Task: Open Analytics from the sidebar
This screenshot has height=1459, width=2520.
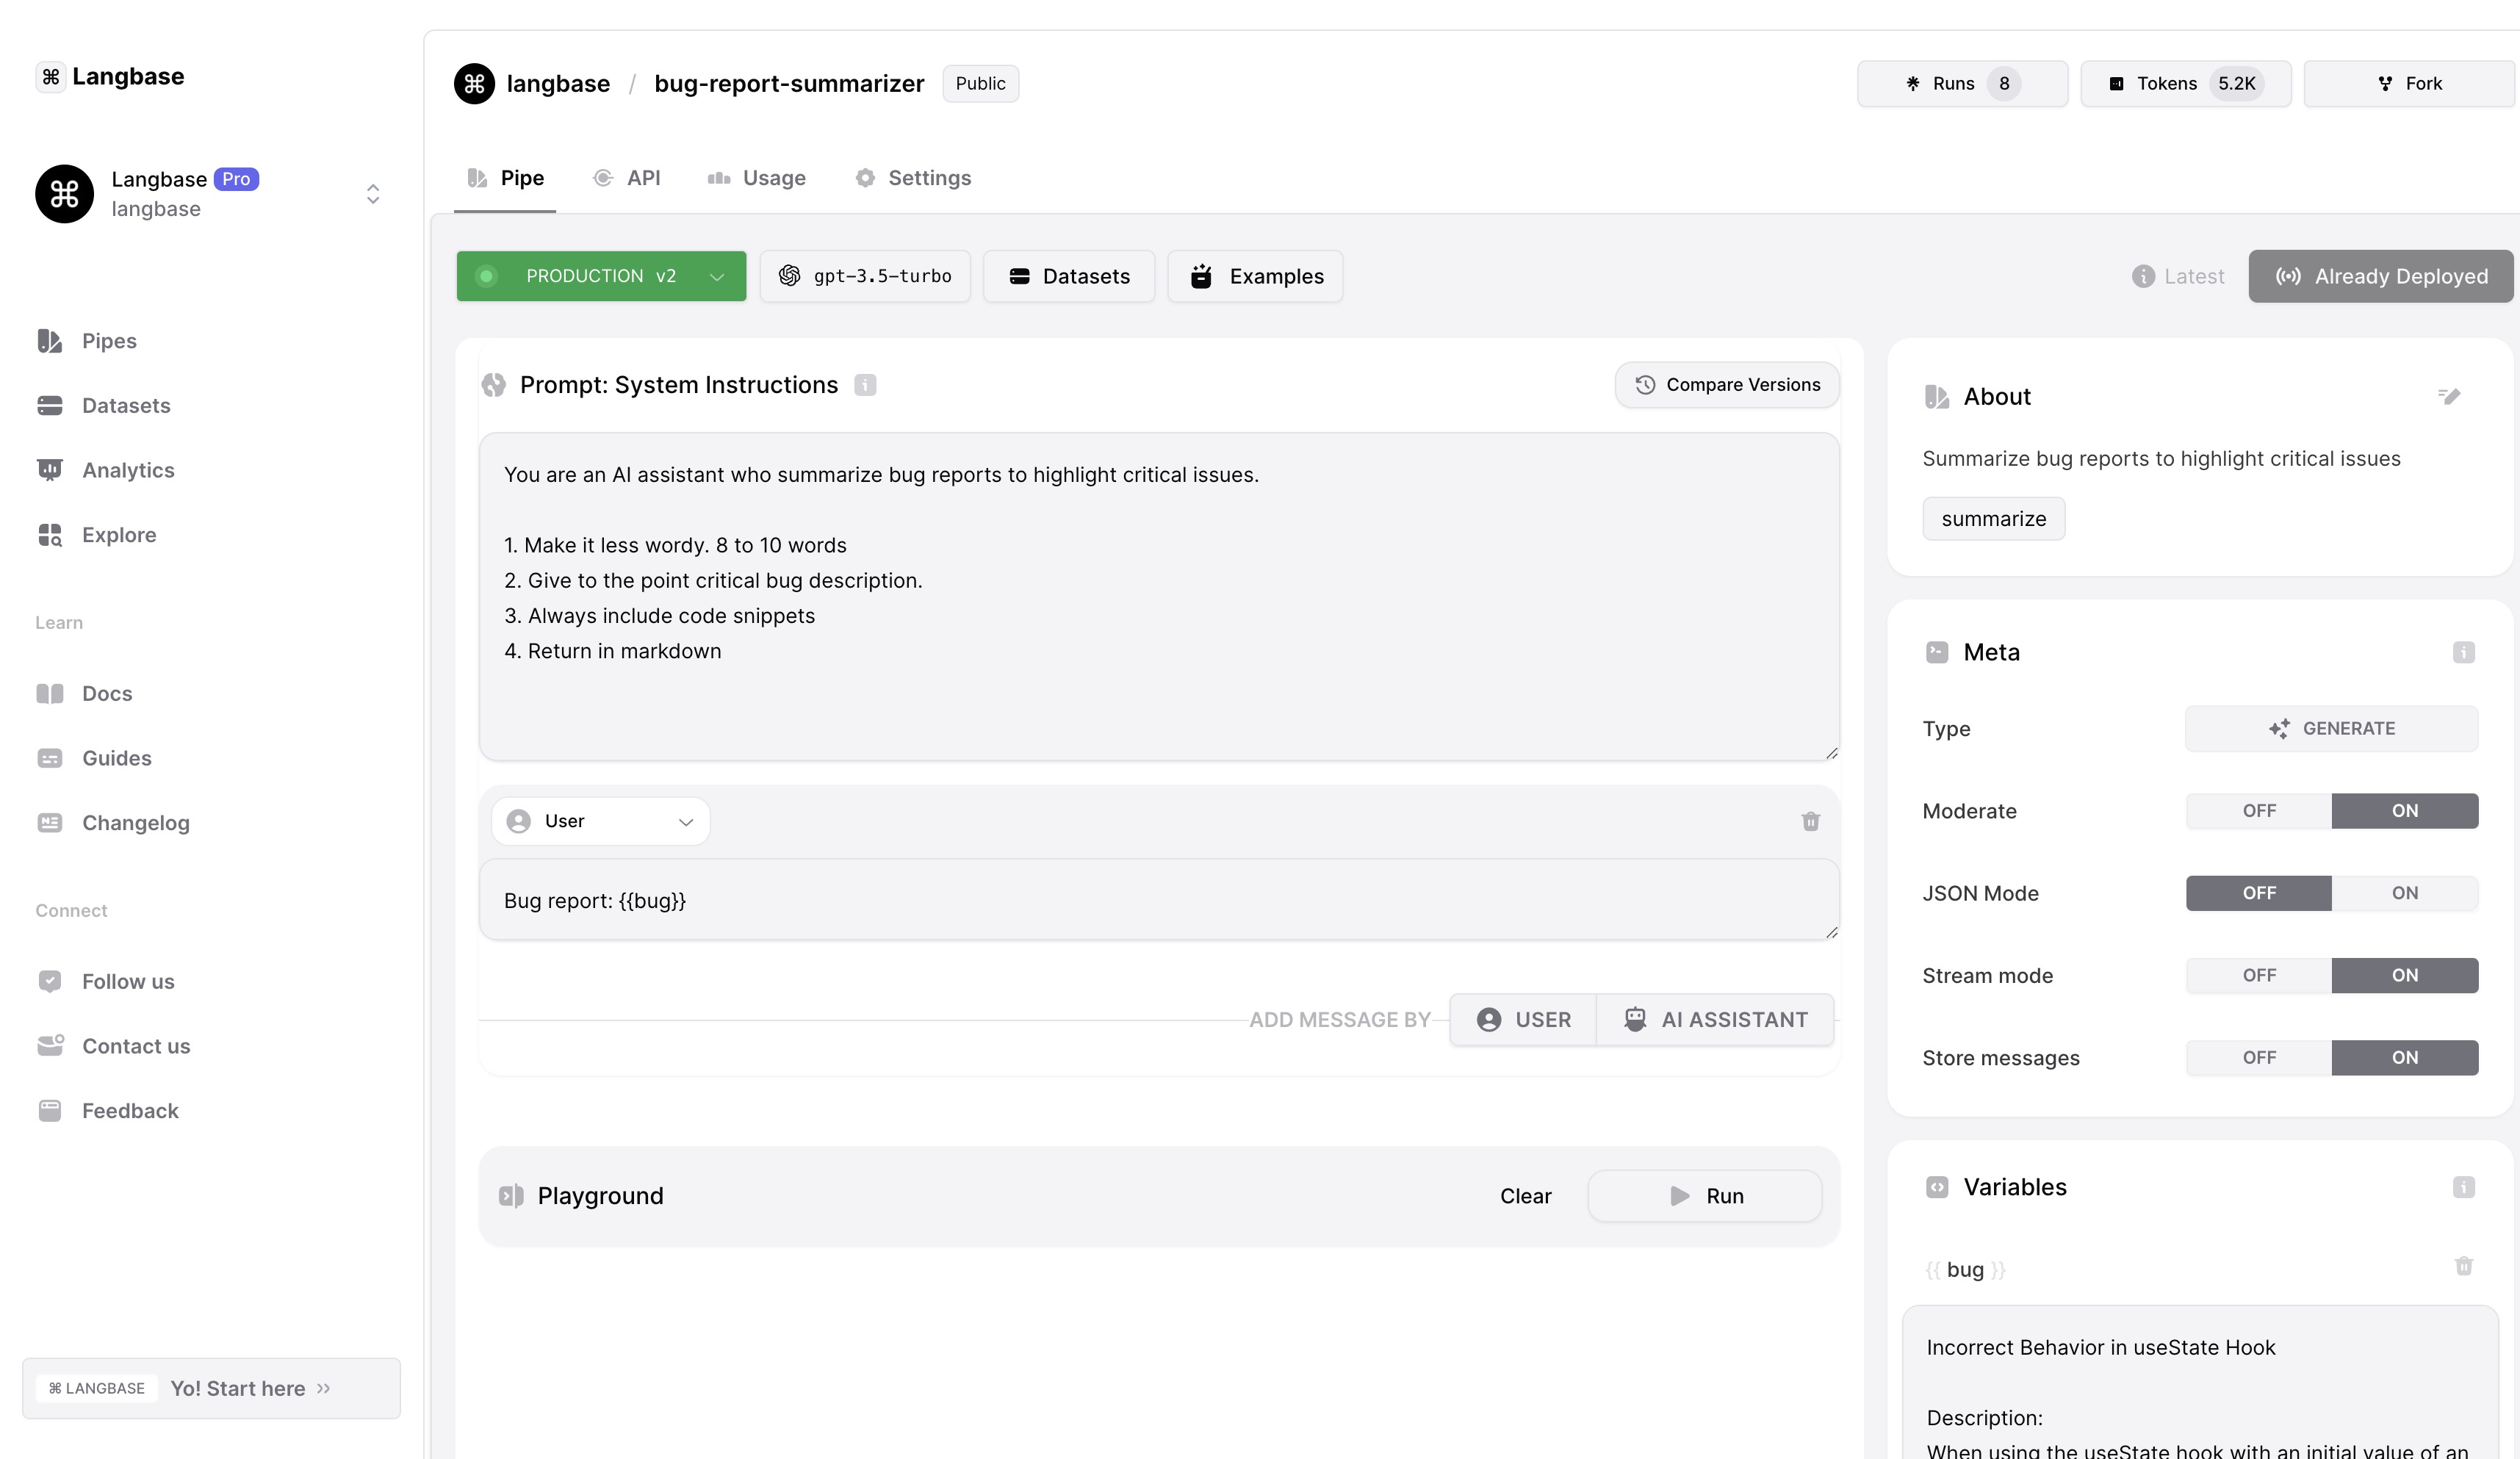Action: click(x=127, y=470)
